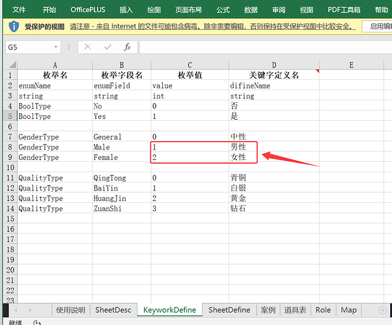Open the 审阅 ribbon tab
Screen dimensions: 392x325
pos(279,10)
